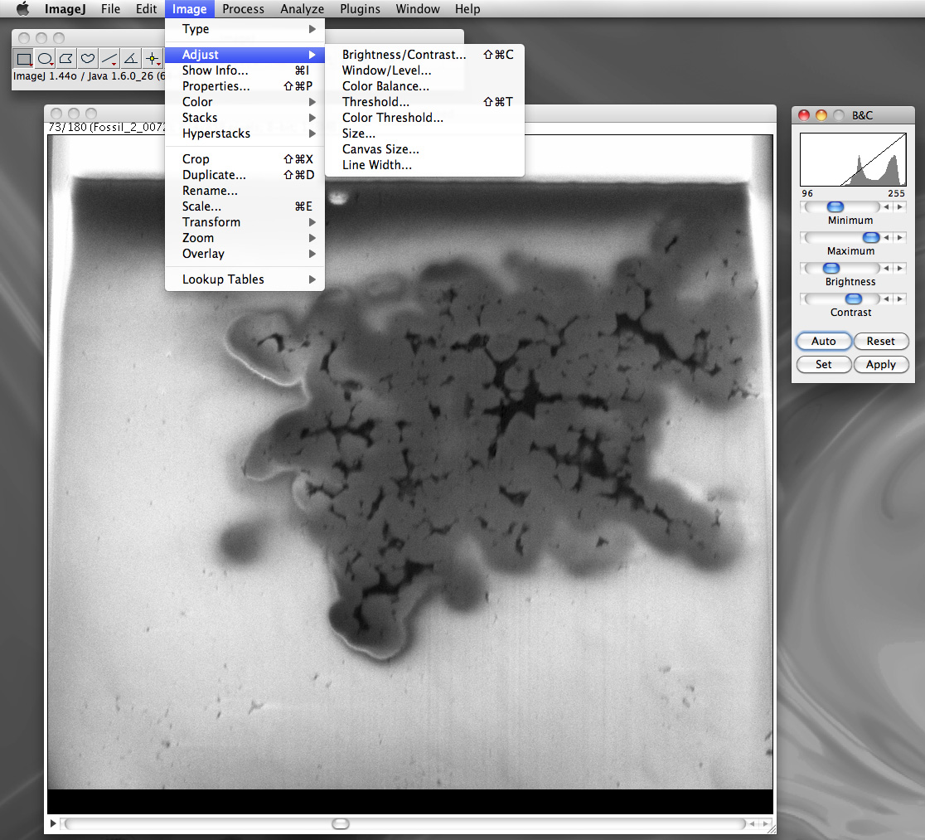Viewport: 925px width, 840px height.
Task: Click the Auto button in B&C
Action: click(x=824, y=341)
